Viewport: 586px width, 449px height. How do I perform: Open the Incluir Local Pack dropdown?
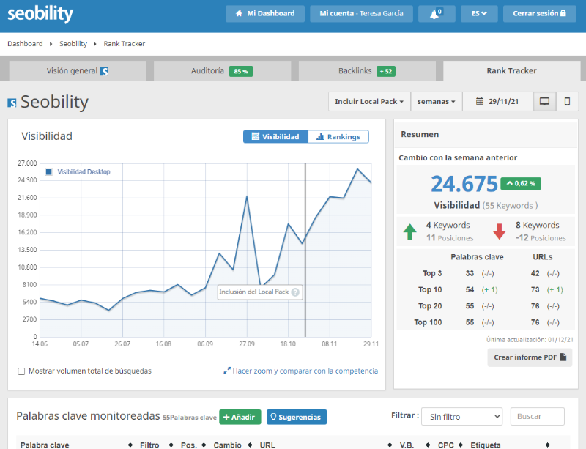tap(369, 101)
